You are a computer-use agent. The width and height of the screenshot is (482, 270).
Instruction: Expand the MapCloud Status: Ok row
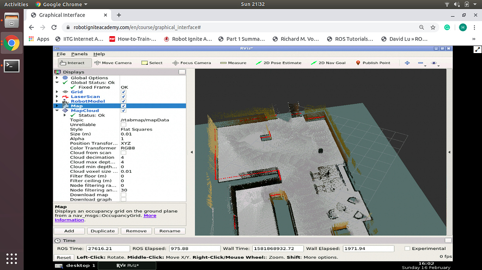pos(64,115)
